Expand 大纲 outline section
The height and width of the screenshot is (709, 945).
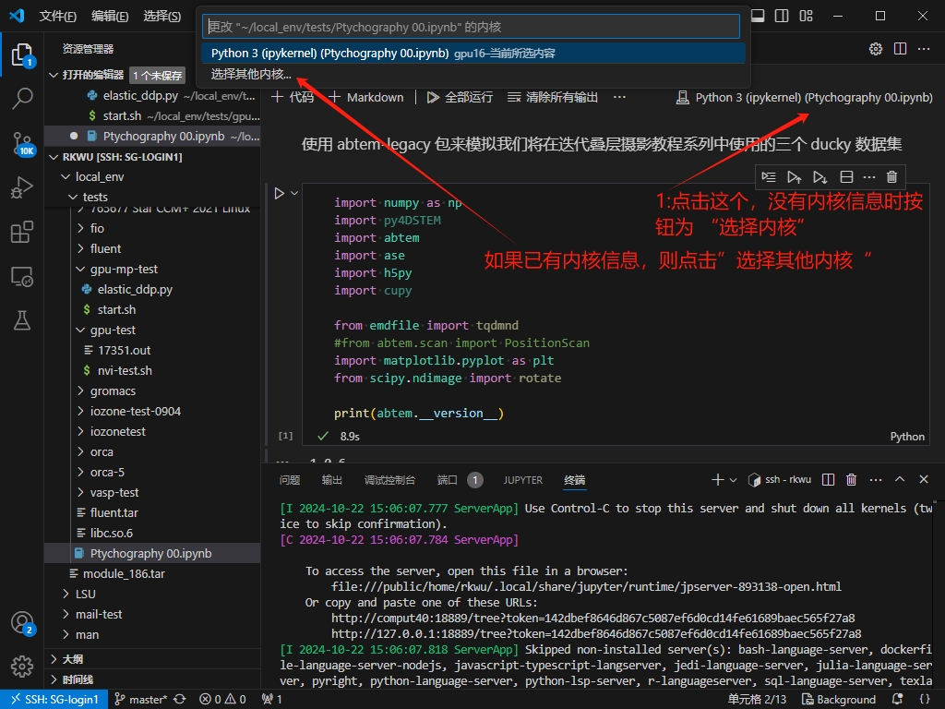pos(54,659)
